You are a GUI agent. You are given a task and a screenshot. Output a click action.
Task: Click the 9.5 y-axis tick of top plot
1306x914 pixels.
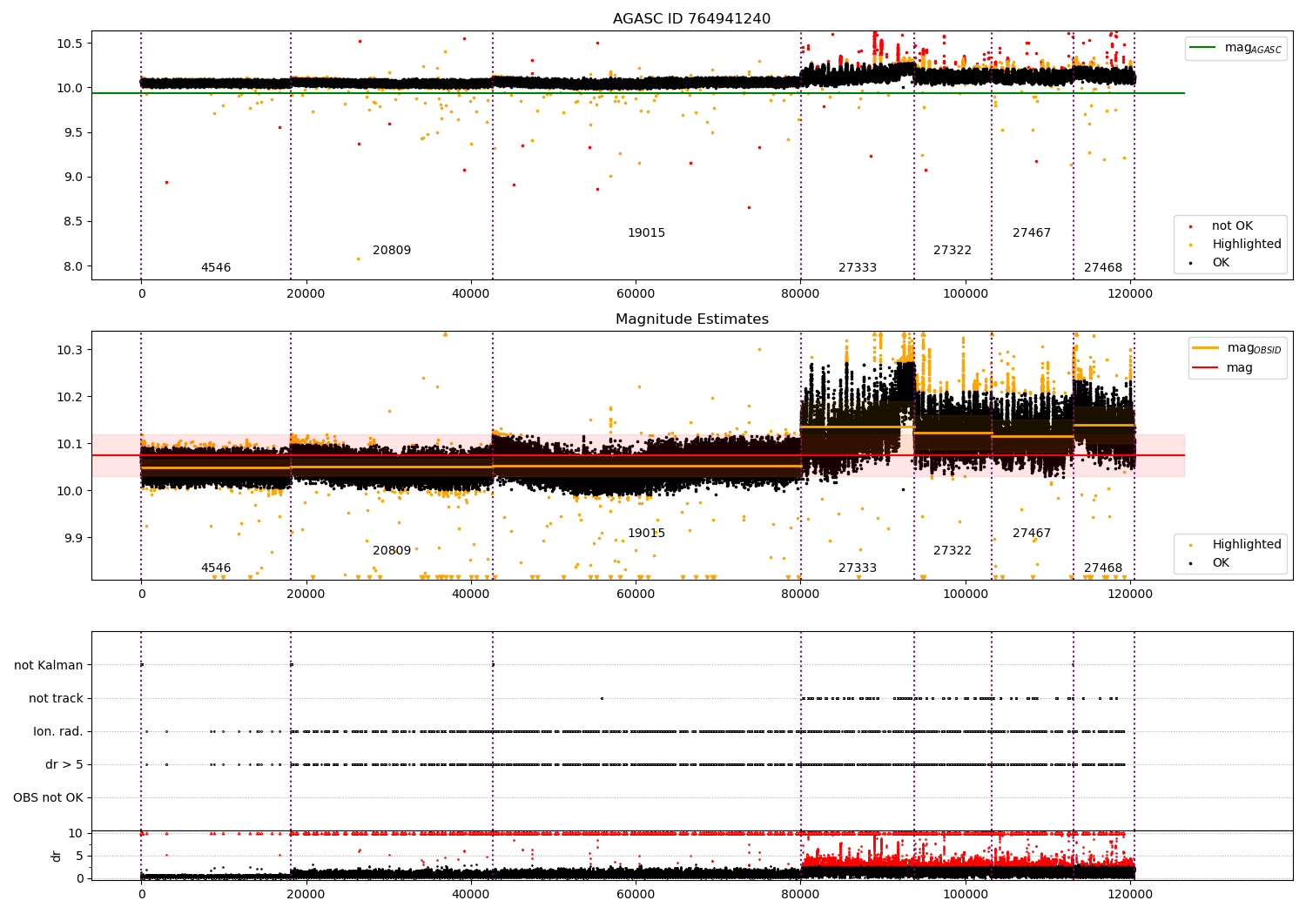click(x=72, y=133)
